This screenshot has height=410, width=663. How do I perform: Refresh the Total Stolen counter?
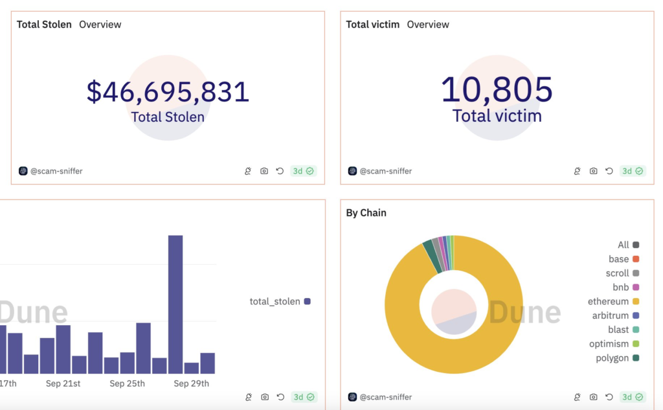pyautogui.click(x=280, y=171)
